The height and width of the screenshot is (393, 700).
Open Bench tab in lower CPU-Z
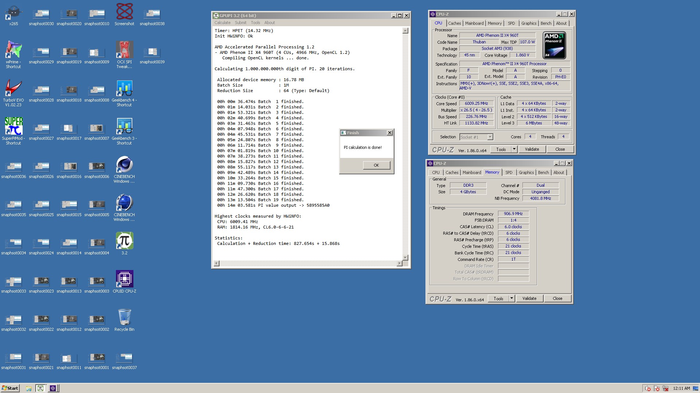tap(543, 172)
